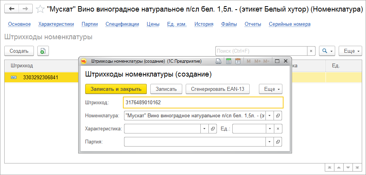
Task: Expand the Партия dropdown list
Action: click(269, 142)
